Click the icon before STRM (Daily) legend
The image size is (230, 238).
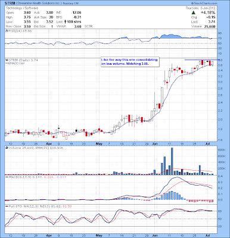[x=7, y=60]
